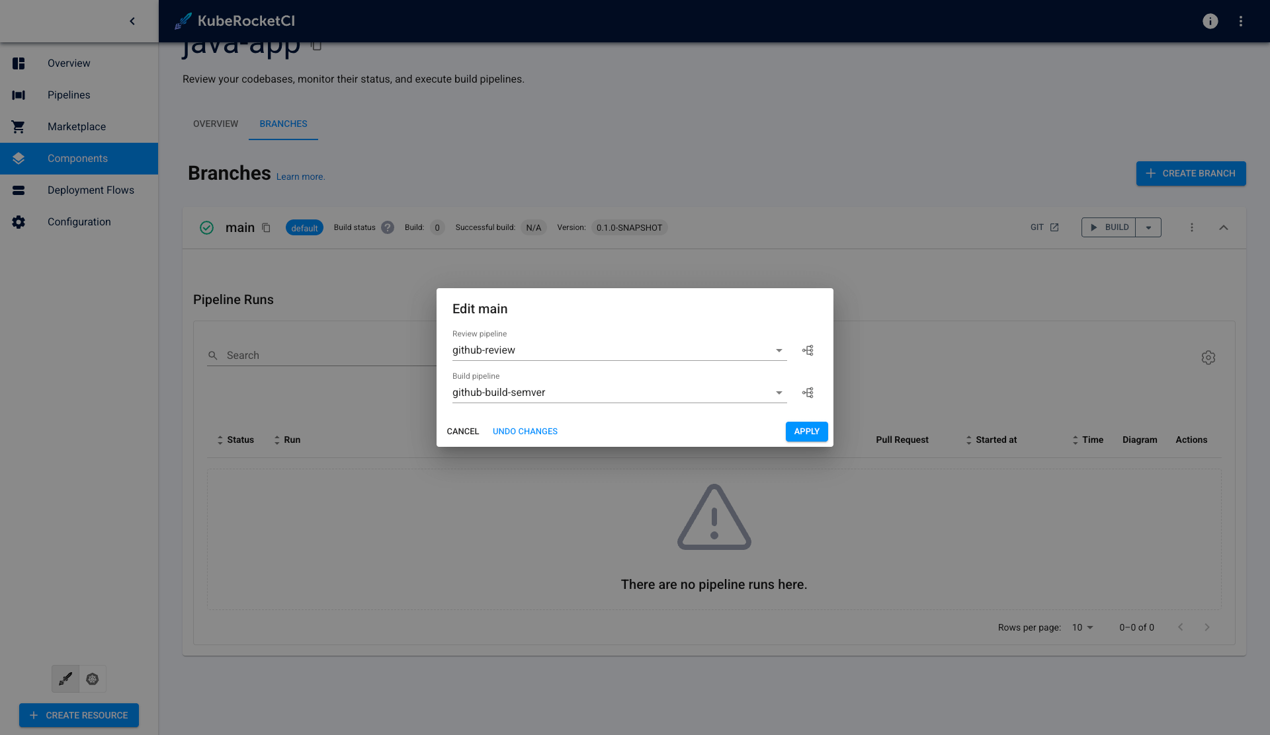Open the Pipelines section in the sidebar

click(x=68, y=95)
